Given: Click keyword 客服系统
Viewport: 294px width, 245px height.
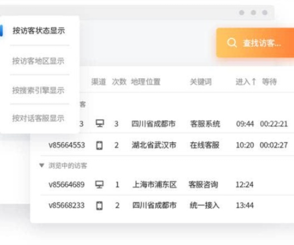Looking at the screenshot, I should click(x=205, y=123).
